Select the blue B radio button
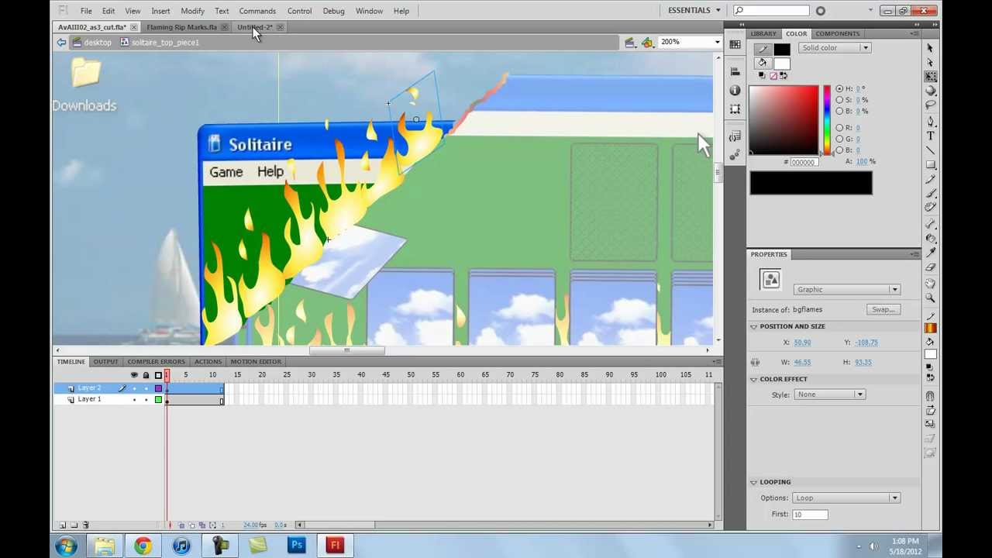Image resolution: width=992 pixels, height=558 pixels. click(x=839, y=150)
